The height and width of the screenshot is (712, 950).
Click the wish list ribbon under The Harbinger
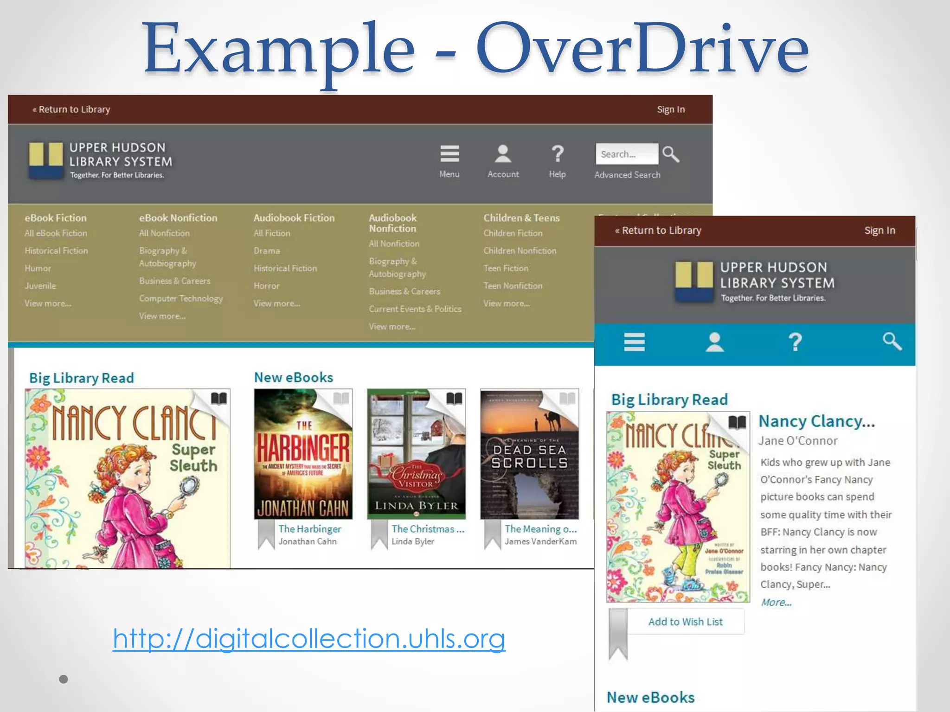pos(266,534)
